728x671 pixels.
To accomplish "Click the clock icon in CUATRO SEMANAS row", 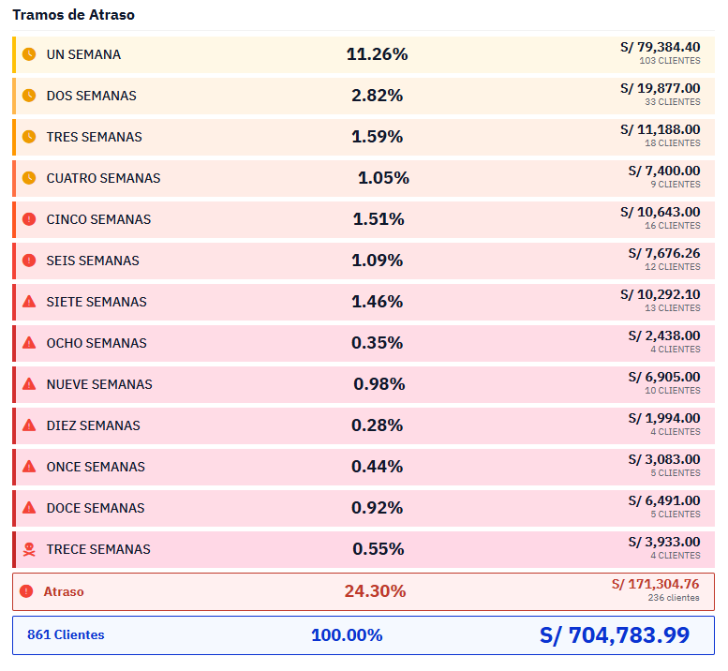I will [29, 178].
